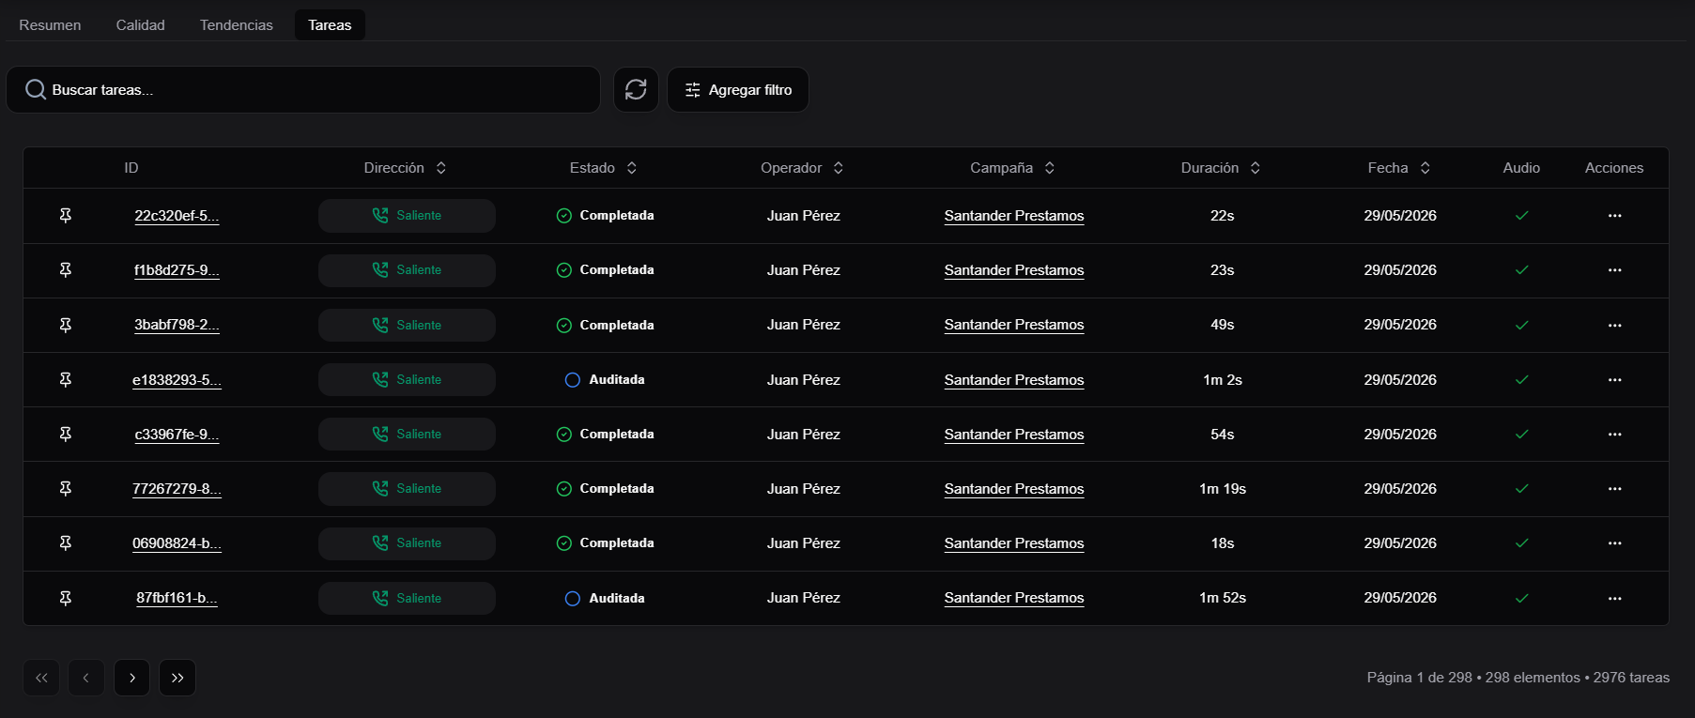Open actions menu for task f1b8d275-9
Viewport: 1695px width, 718px height.
(1614, 270)
